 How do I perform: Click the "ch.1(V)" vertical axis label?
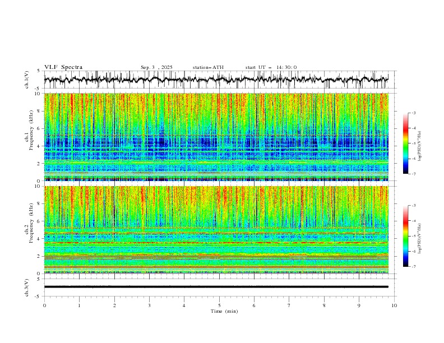(x=27, y=80)
